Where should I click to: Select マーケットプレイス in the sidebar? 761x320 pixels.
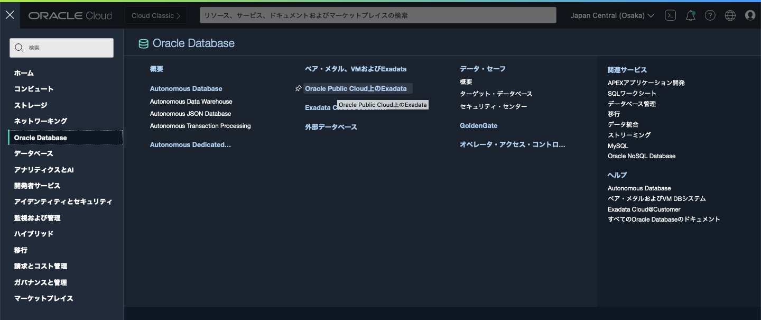pyautogui.click(x=44, y=298)
